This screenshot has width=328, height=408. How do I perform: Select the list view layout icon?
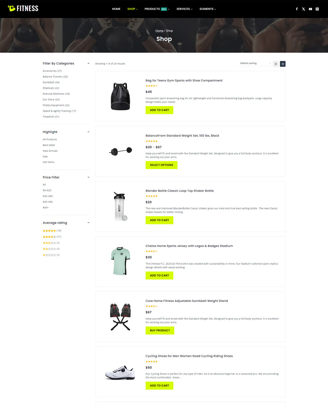[283, 64]
